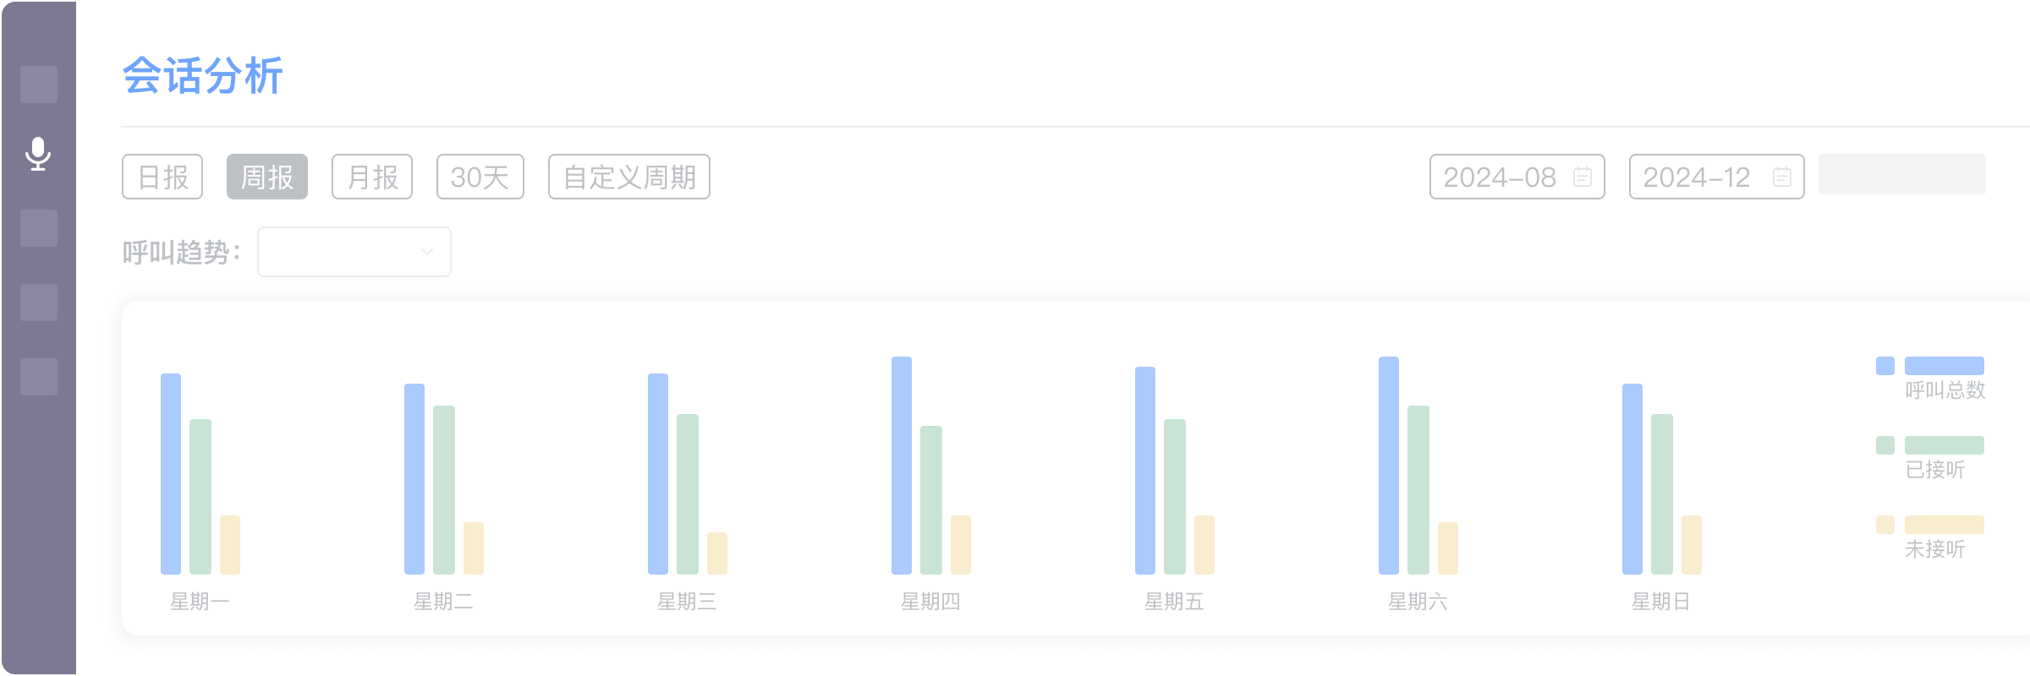Expand the 呼叫趋势 dropdown
This screenshot has height=676, width=2030.
tap(354, 252)
